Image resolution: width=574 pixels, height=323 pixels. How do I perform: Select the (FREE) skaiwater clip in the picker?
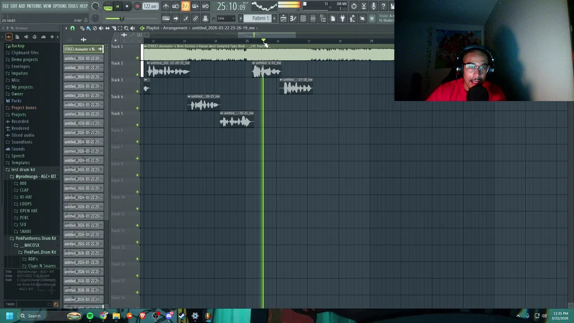coord(83,49)
